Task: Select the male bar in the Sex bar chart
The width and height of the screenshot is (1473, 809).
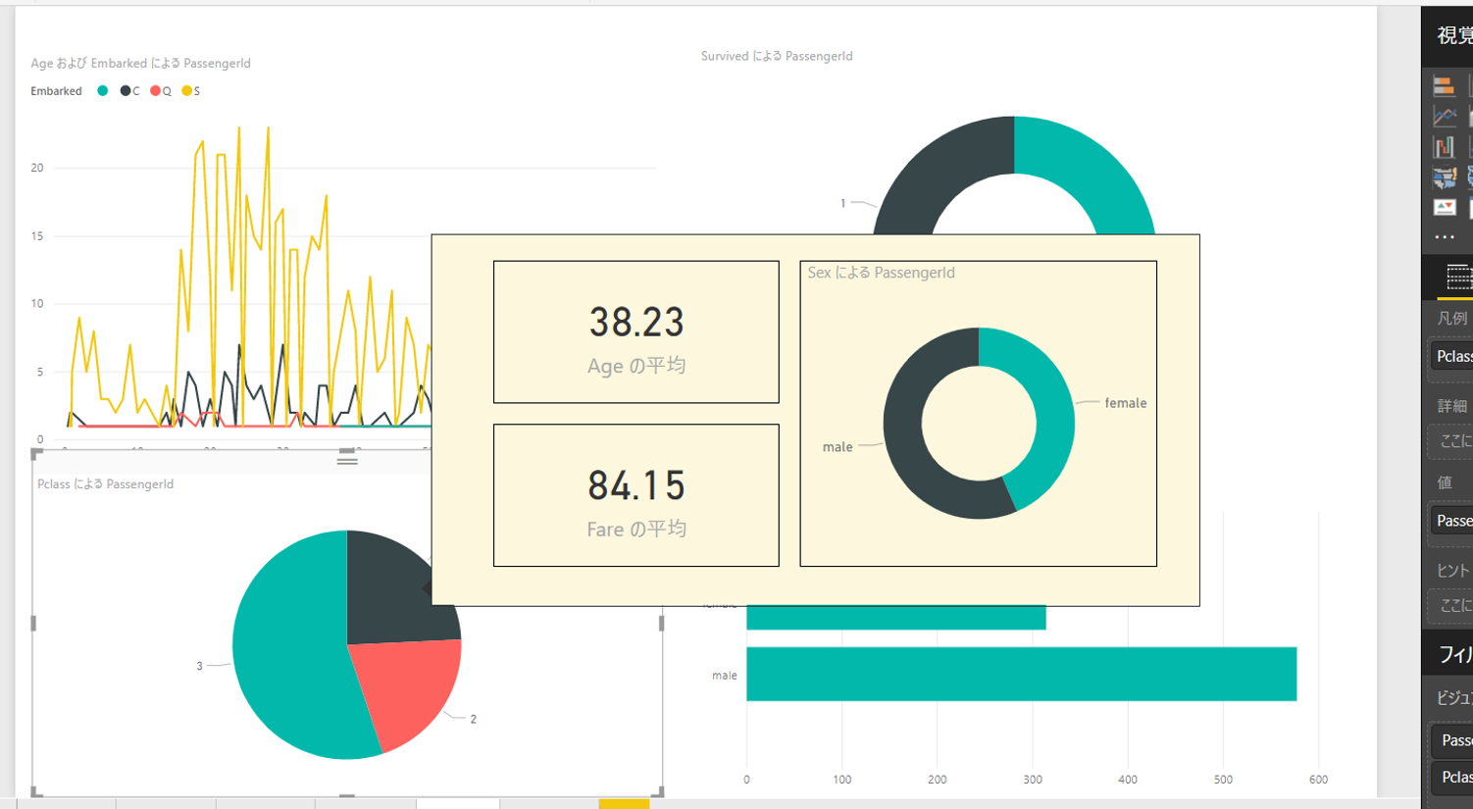Action: [x=1020, y=675]
